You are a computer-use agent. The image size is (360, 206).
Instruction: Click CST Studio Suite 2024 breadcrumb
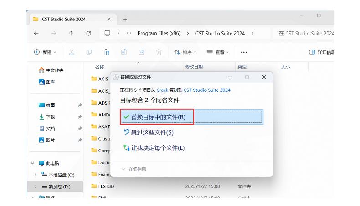point(220,34)
